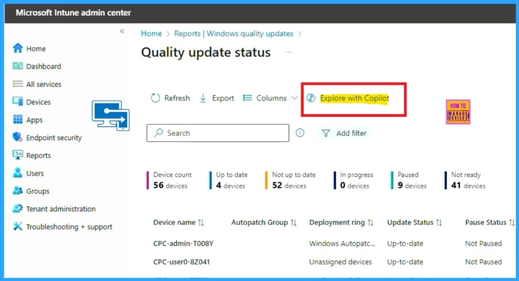Select device CPC-admin-T008Y
This screenshot has height=281, width=519.
(x=183, y=243)
